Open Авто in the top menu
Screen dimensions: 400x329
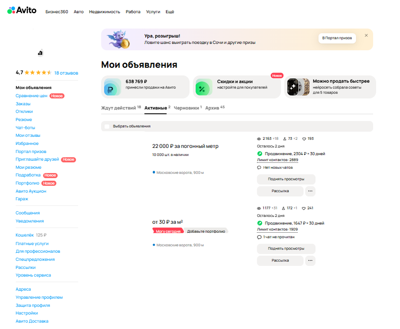78,12
